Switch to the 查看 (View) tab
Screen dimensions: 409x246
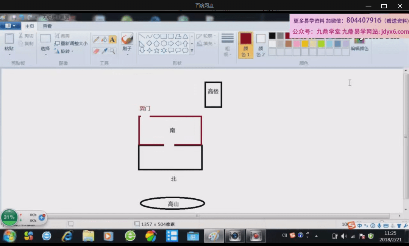tap(47, 26)
